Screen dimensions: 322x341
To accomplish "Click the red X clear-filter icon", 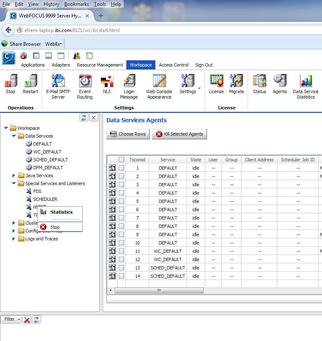I will (27, 320).
